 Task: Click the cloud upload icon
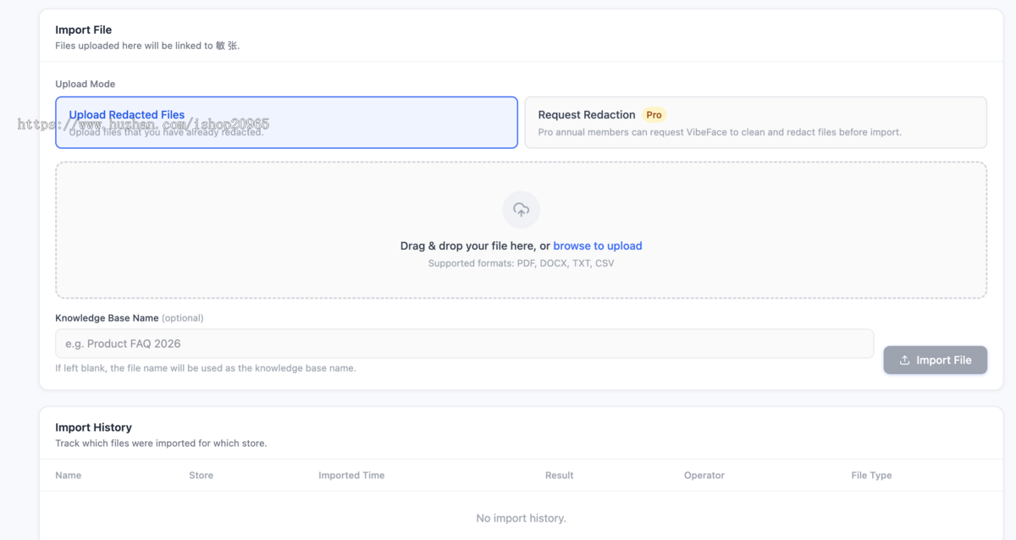pos(521,210)
